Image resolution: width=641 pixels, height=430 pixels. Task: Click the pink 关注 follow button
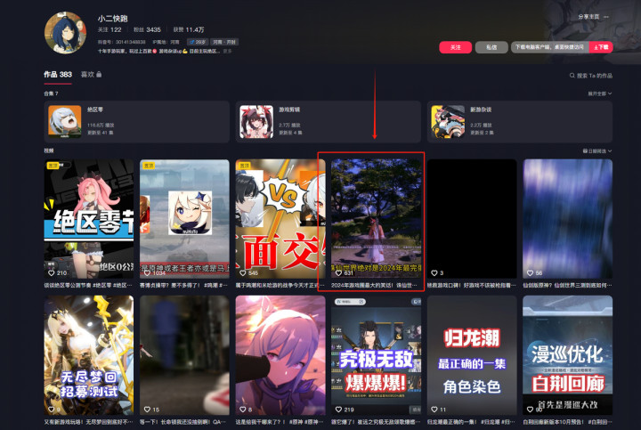click(456, 47)
